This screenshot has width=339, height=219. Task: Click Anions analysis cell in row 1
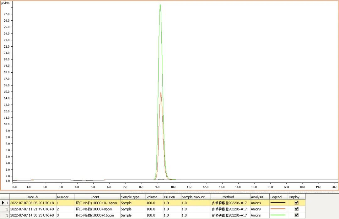tap(260, 203)
